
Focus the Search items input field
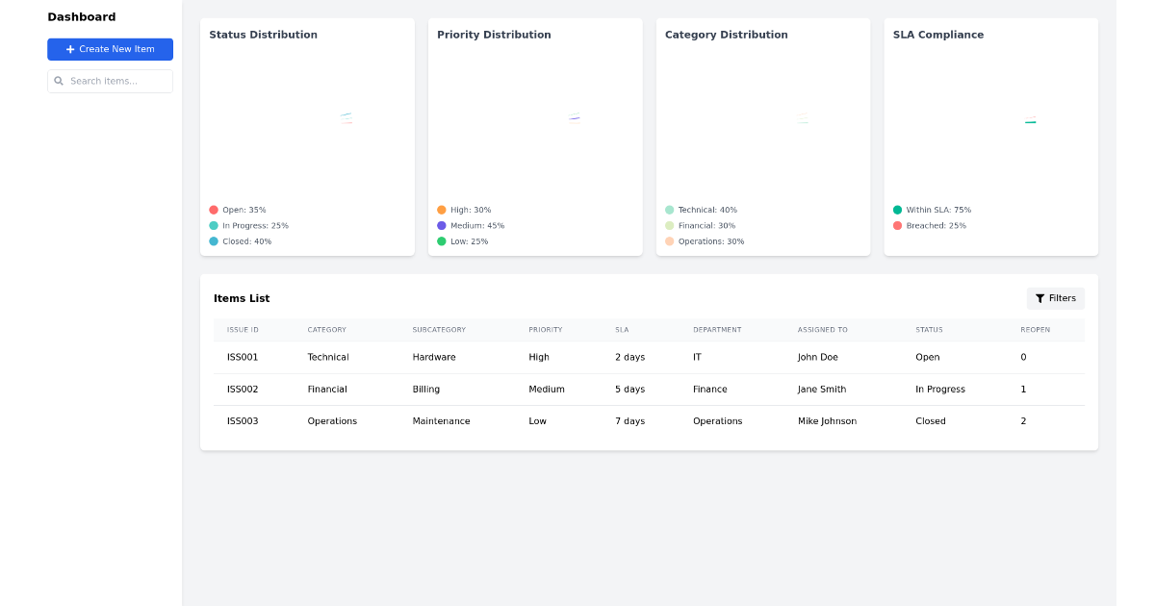pos(115,82)
